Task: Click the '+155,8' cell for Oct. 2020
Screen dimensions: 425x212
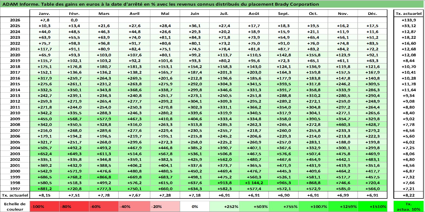Action: pyautogui.click(x=313, y=55)
